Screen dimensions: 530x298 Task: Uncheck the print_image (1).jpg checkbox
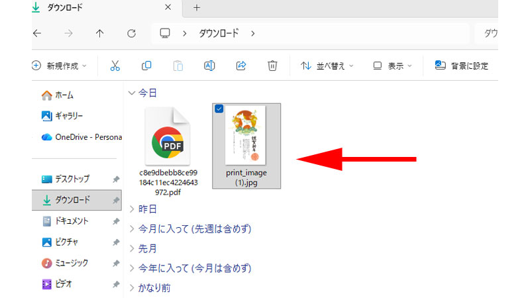(219, 109)
